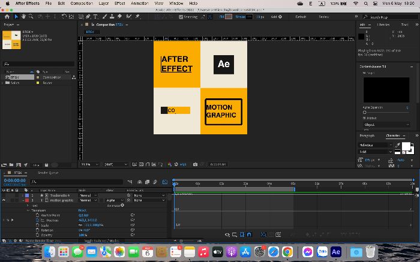Click the trash icon in Project panel
420x262 pixels.
(46, 165)
